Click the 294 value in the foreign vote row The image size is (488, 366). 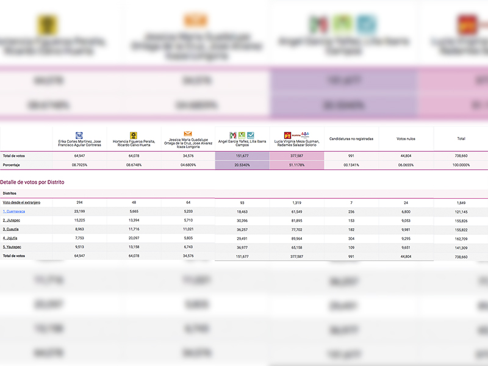pyautogui.click(x=79, y=203)
